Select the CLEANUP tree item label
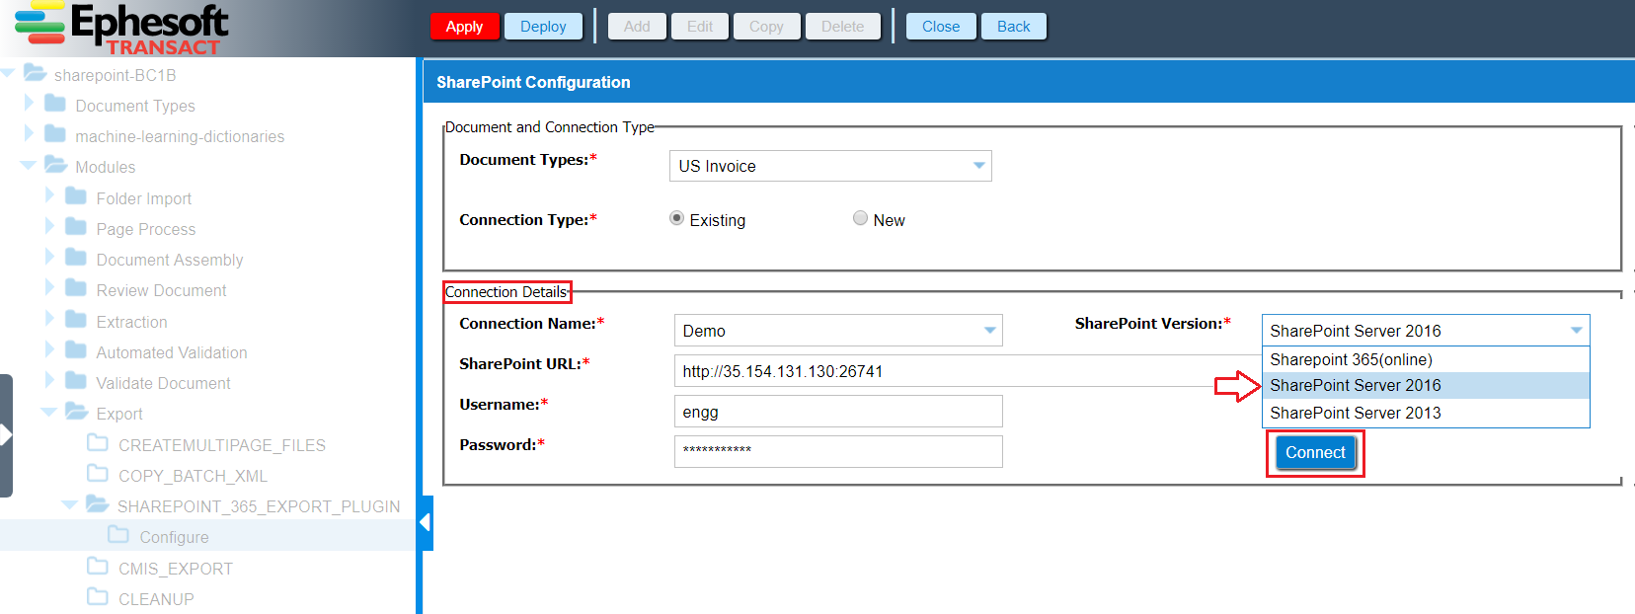 coord(156,599)
